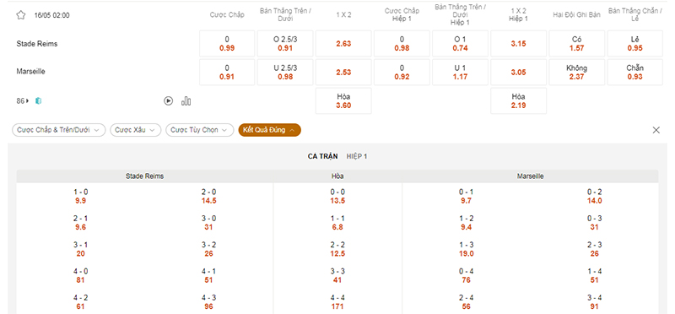Switch to the HIỆP 1 tab
Screen dimensions: 675x314
coord(357,156)
